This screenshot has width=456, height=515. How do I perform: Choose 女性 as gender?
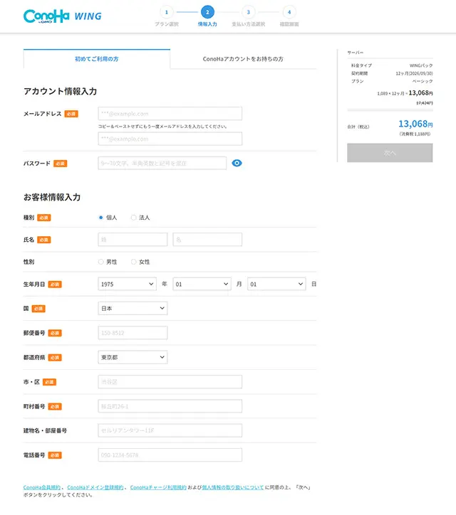(134, 262)
